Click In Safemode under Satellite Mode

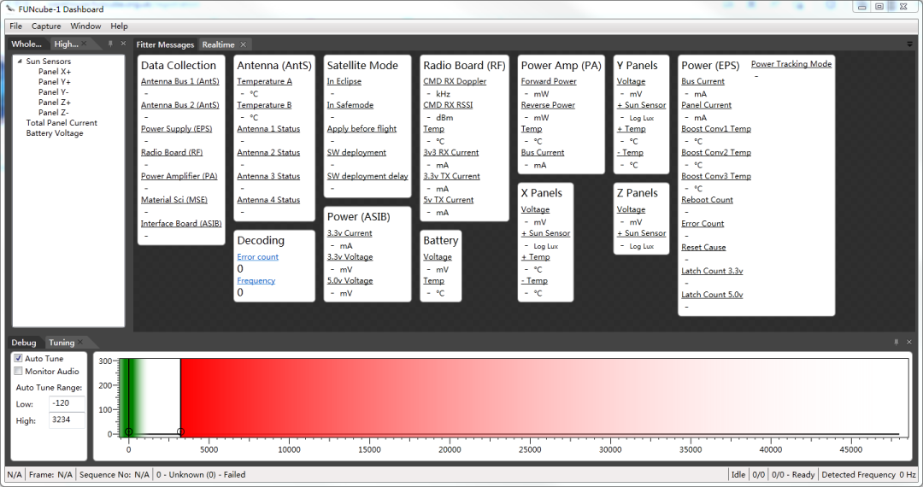[350, 105]
